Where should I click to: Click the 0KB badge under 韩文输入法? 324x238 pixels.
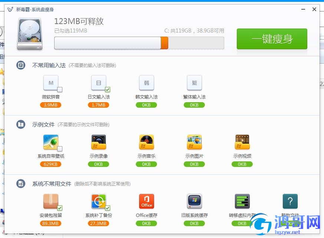pos(146,105)
